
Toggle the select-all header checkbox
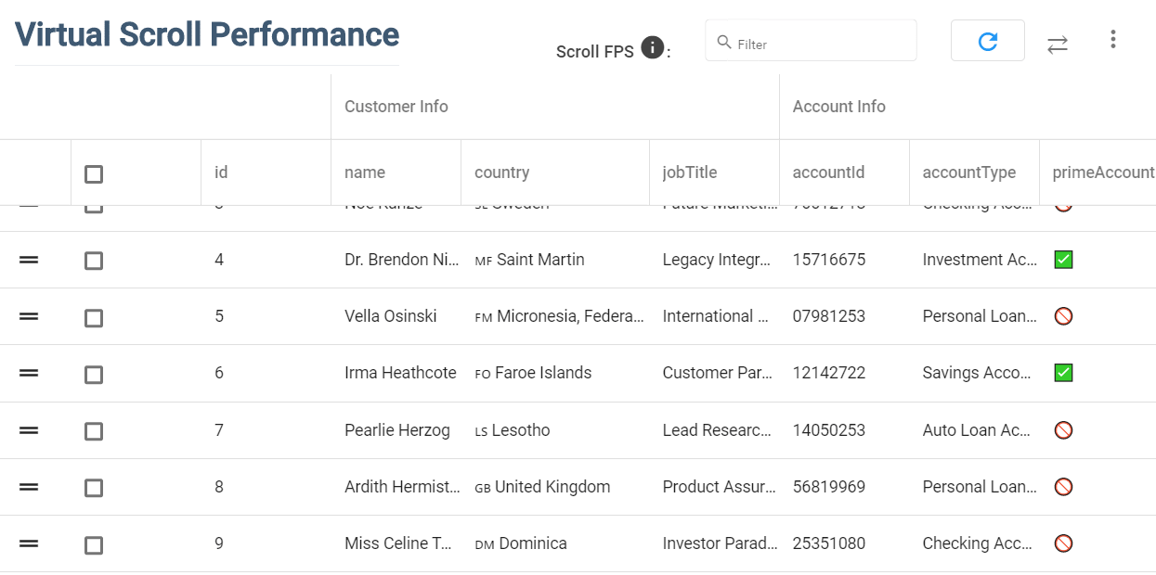point(94,173)
